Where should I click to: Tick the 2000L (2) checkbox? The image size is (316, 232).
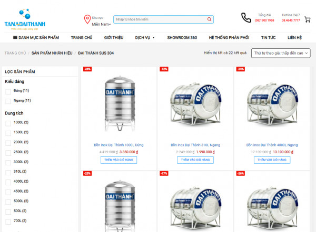(x=8, y=143)
